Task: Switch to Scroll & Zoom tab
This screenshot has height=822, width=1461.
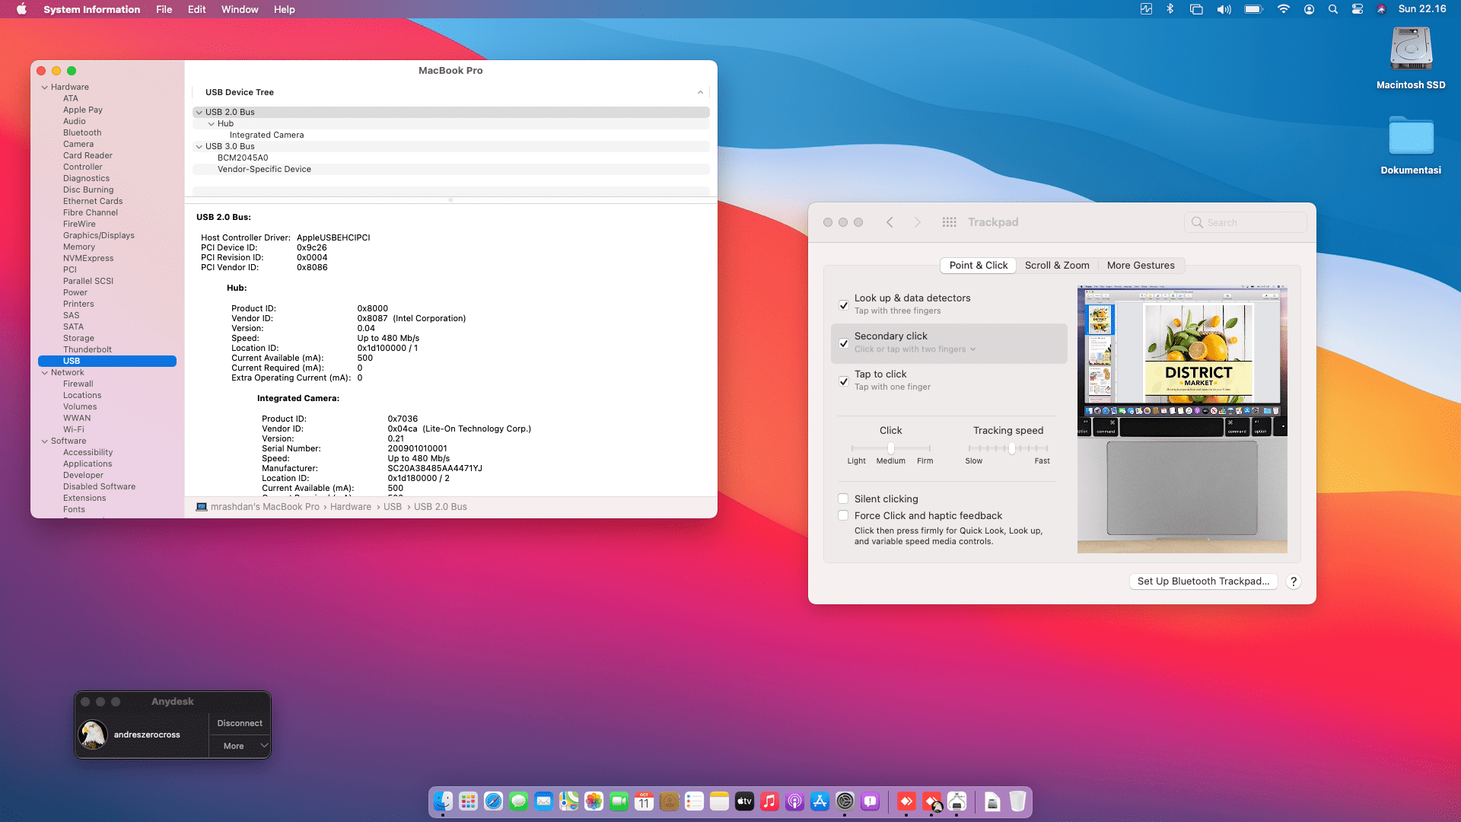Action: pos(1056,266)
